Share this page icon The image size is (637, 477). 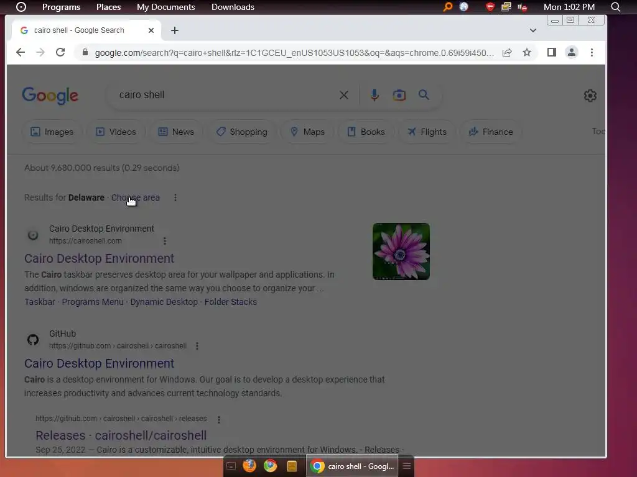(x=507, y=53)
